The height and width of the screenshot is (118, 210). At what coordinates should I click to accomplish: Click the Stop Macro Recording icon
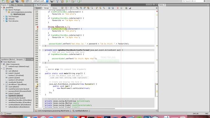[x=121, y=8]
